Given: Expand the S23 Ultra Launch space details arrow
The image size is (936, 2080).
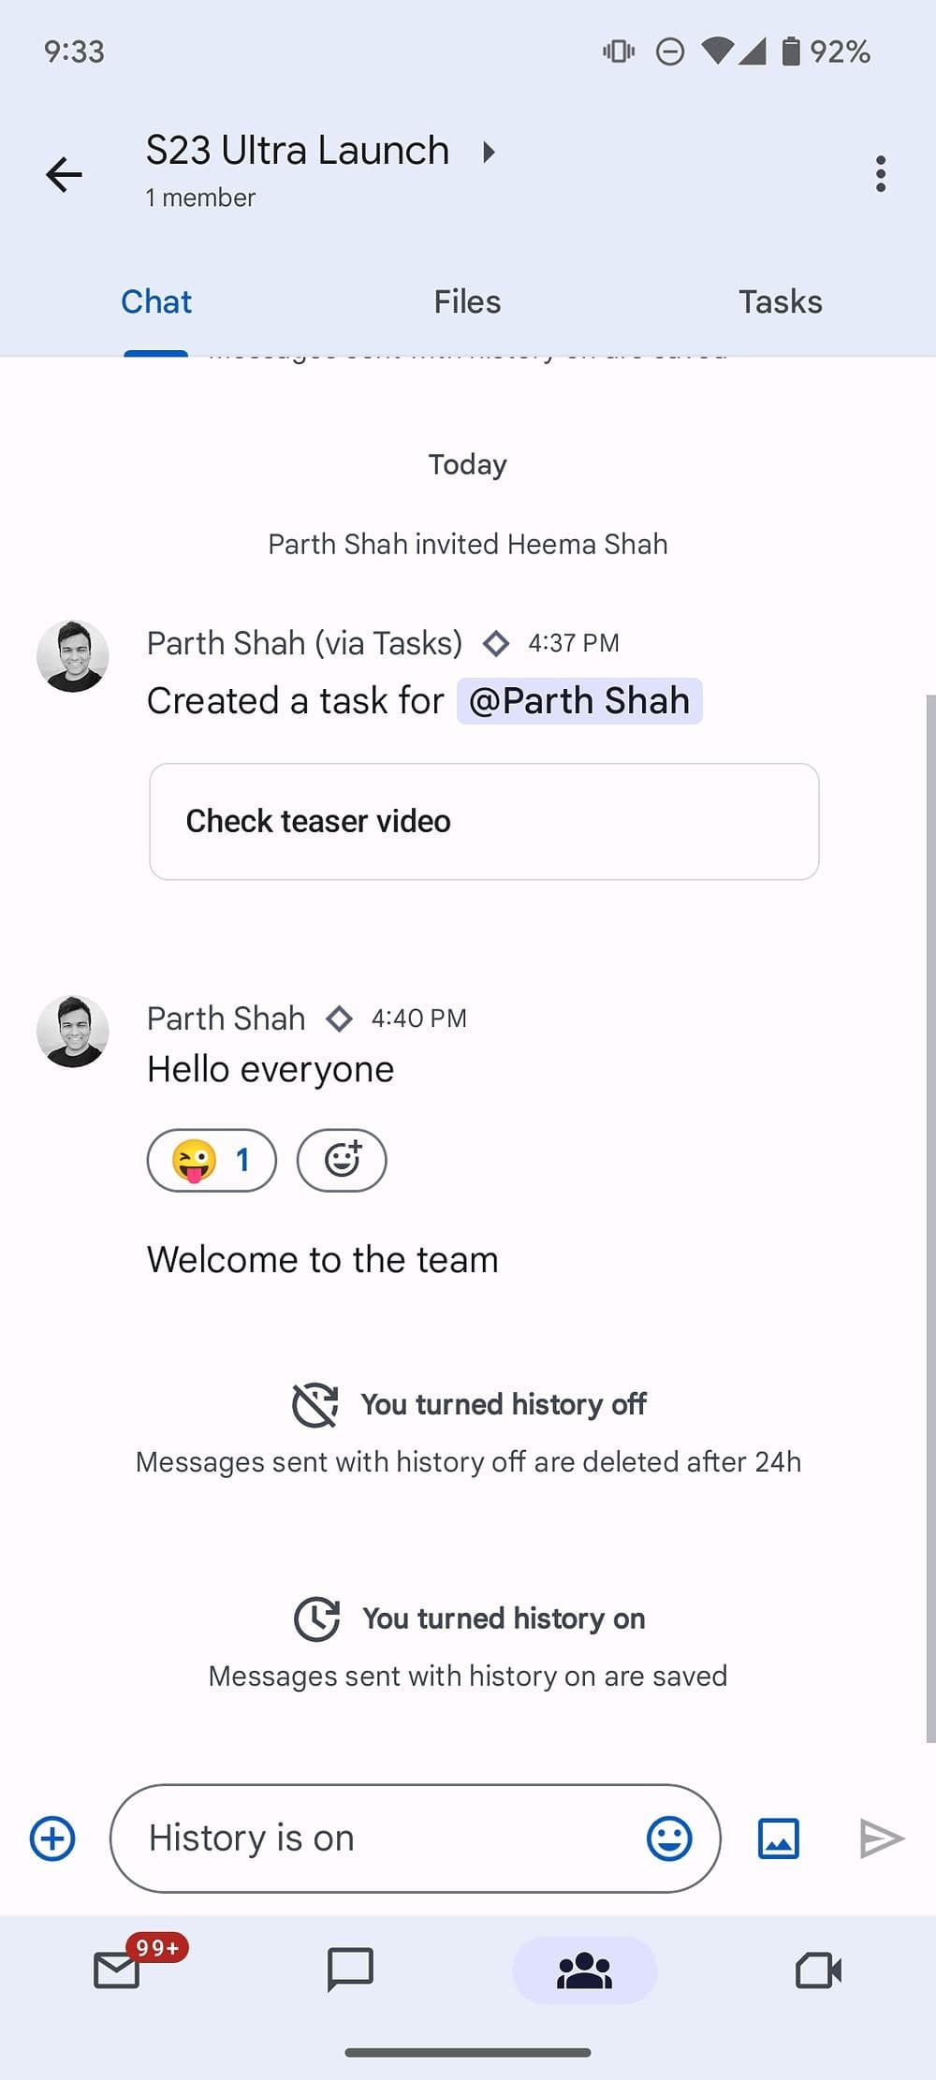Looking at the screenshot, I should (489, 152).
